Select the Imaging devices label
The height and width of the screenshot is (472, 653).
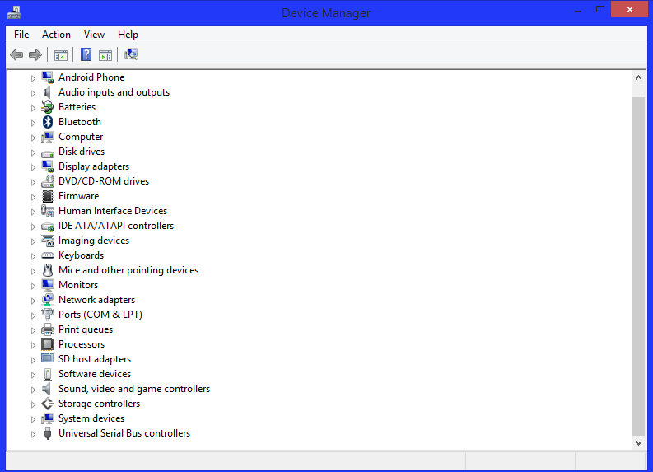(x=94, y=241)
